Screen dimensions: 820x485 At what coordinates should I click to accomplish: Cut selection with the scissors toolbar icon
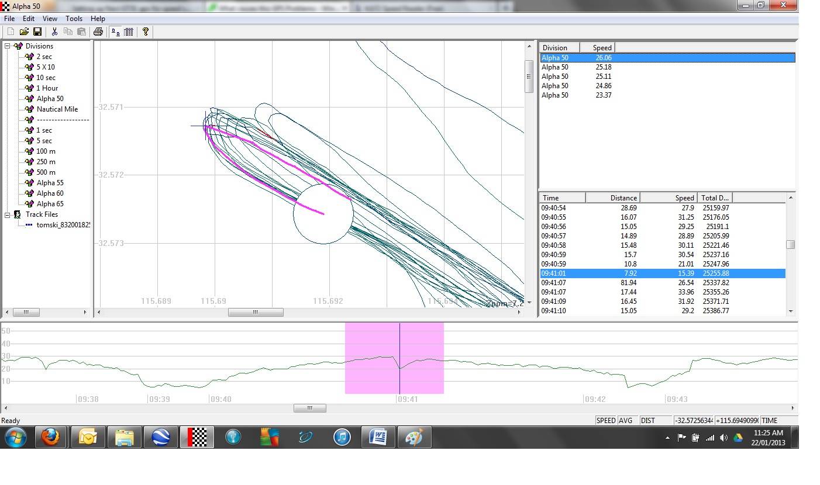[x=54, y=32]
